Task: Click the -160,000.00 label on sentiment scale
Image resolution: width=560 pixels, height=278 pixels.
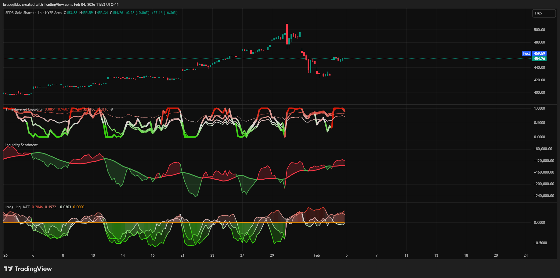Action: click(544, 172)
